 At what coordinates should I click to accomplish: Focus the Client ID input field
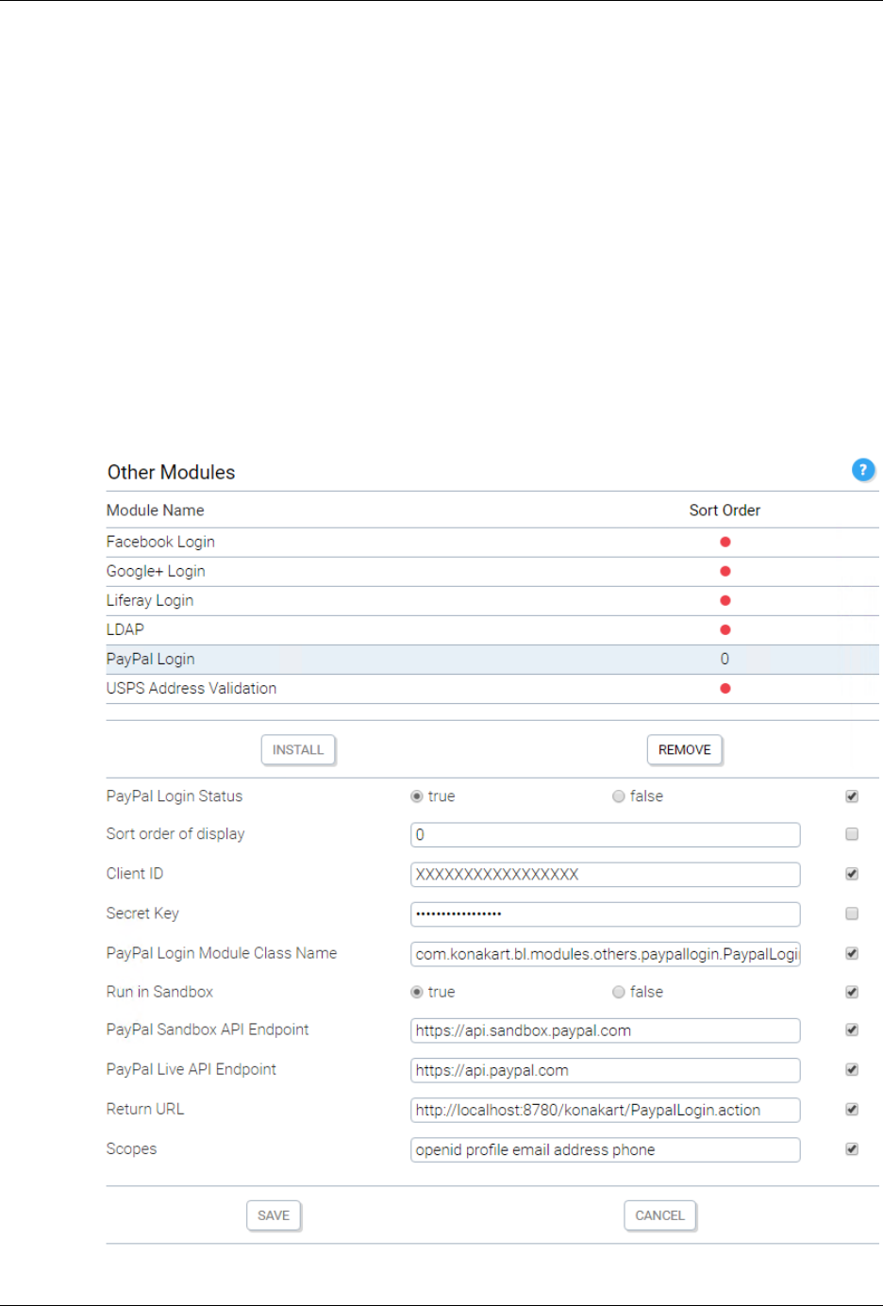point(606,875)
